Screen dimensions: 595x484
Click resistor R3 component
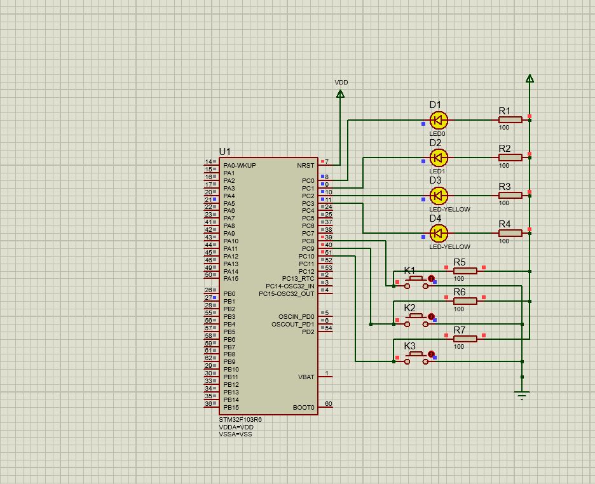(510, 196)
